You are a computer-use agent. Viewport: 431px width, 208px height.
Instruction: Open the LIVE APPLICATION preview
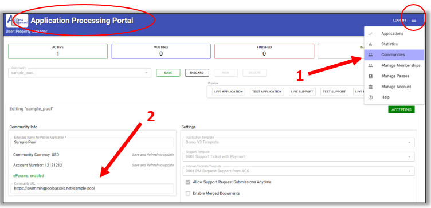(229, 92)
